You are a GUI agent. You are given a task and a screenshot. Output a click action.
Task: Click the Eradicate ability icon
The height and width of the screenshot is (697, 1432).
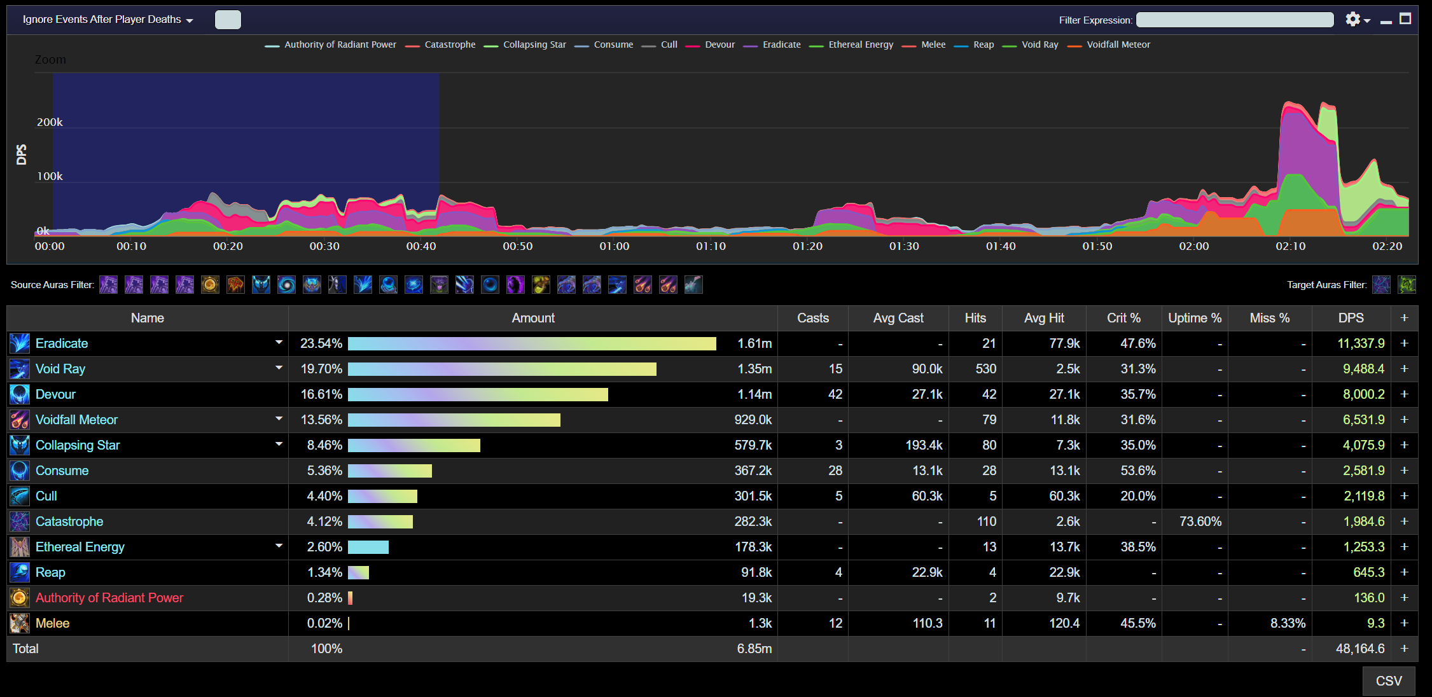(20, 343)
